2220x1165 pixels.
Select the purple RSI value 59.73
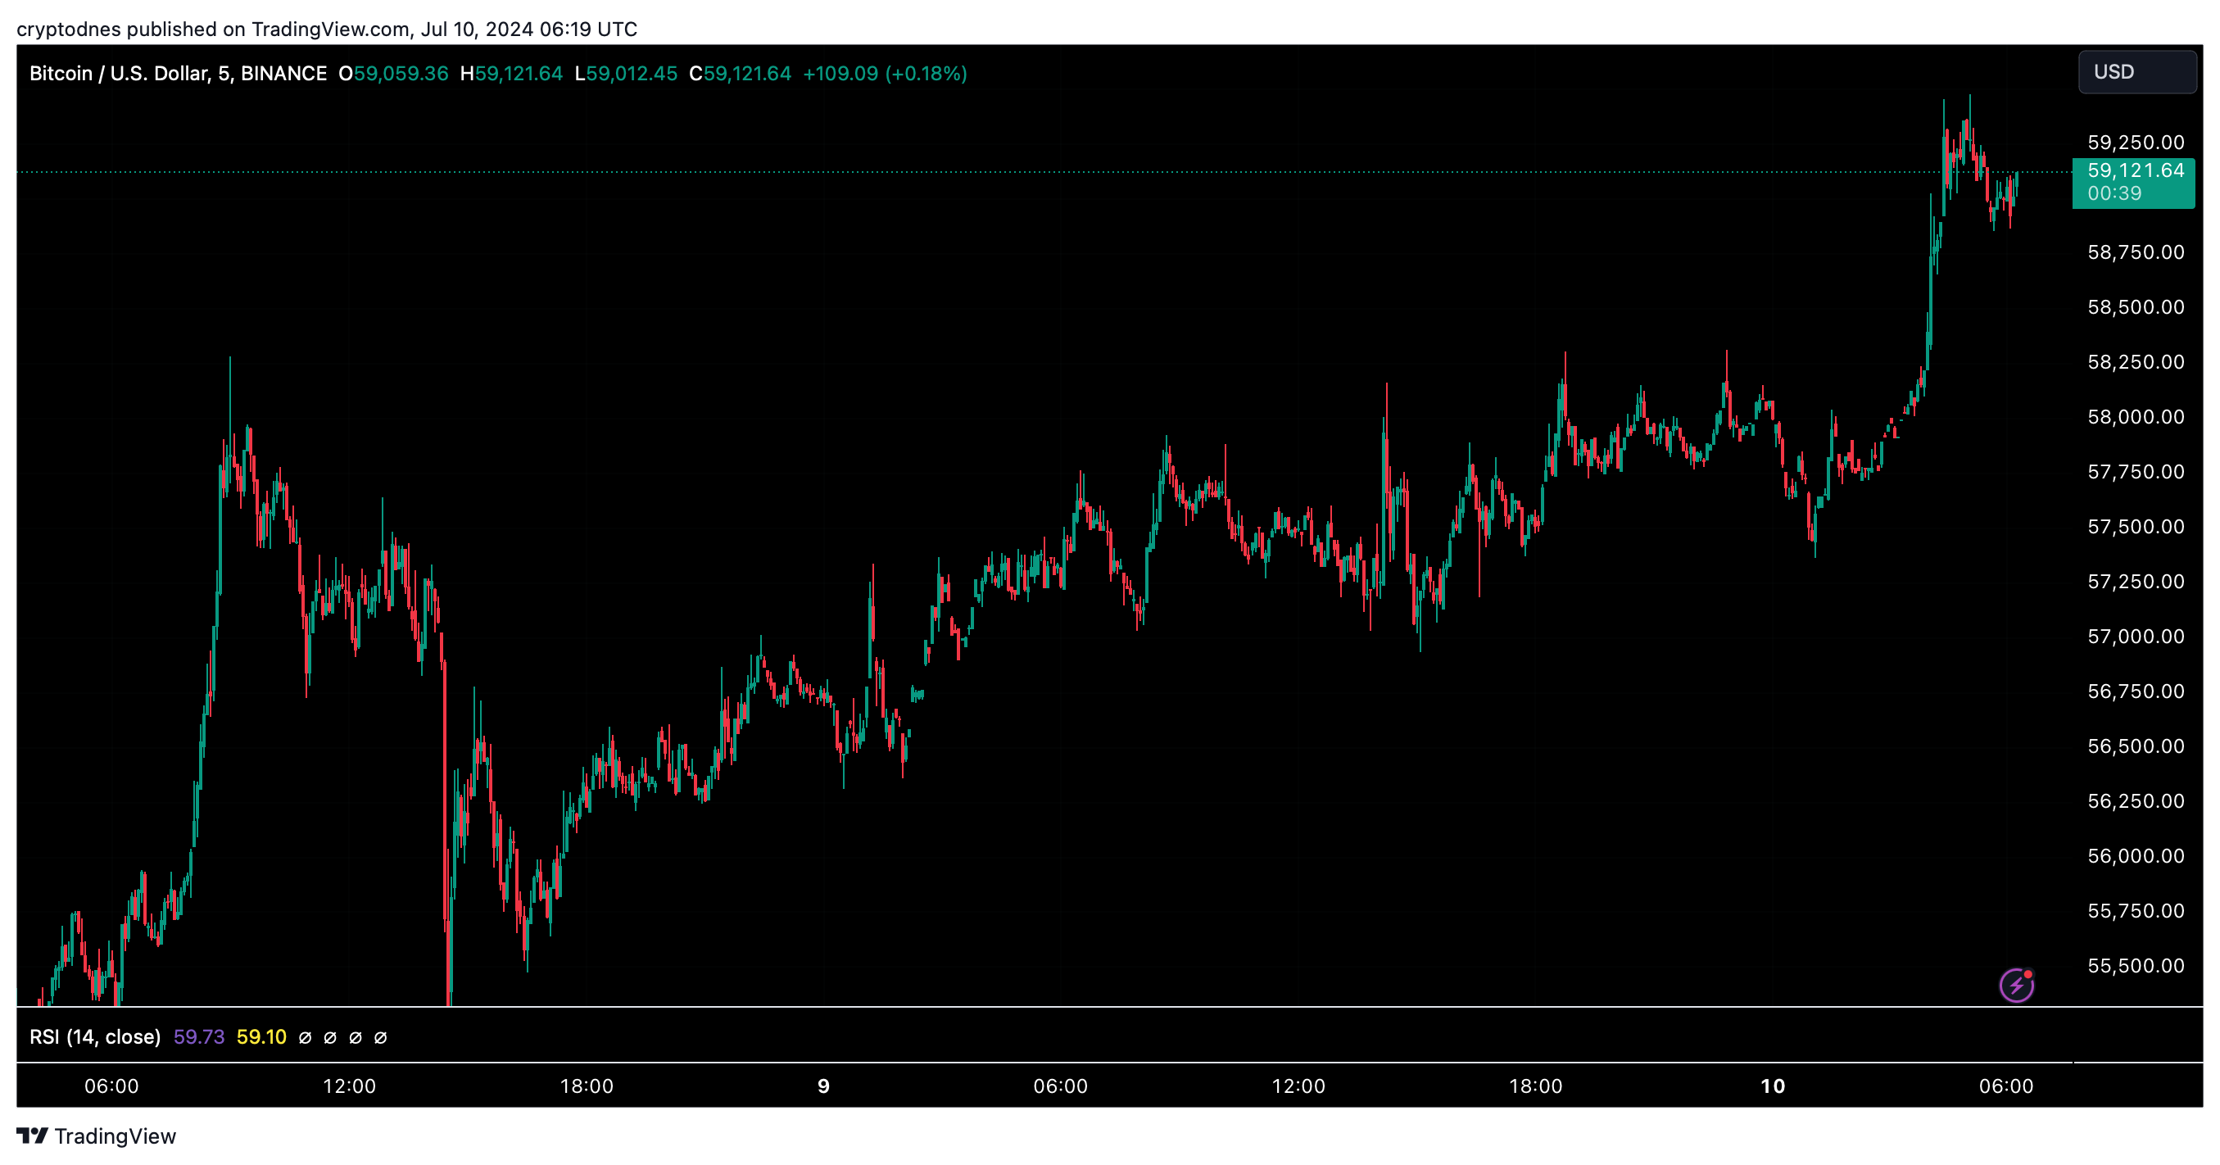click(x=198, y=1036)
